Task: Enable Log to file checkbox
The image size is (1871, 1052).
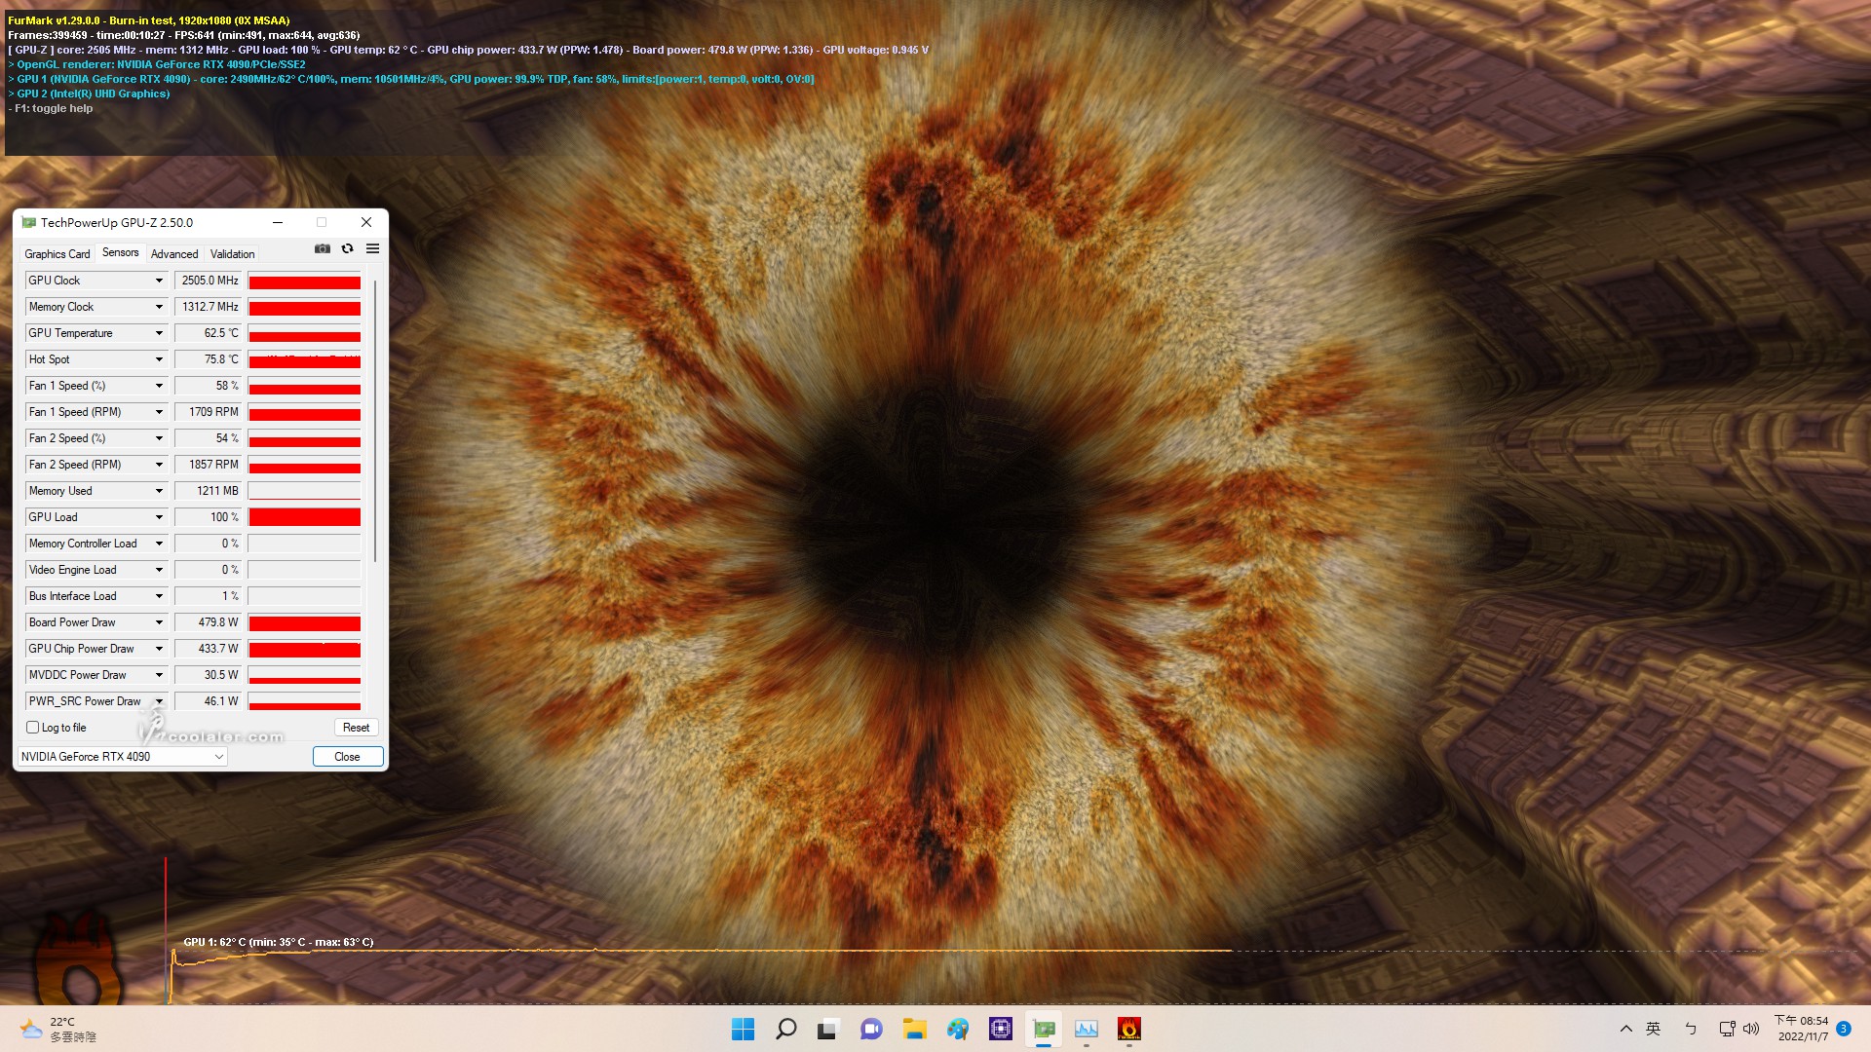Action: 33,728
